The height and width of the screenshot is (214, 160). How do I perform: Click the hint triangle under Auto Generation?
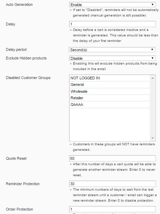click(x=71, y=10)
